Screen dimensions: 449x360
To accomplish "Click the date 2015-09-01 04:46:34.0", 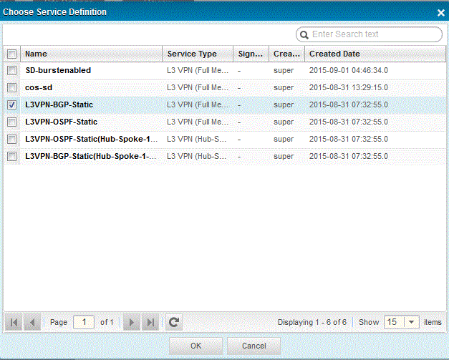I will [349, 70].
